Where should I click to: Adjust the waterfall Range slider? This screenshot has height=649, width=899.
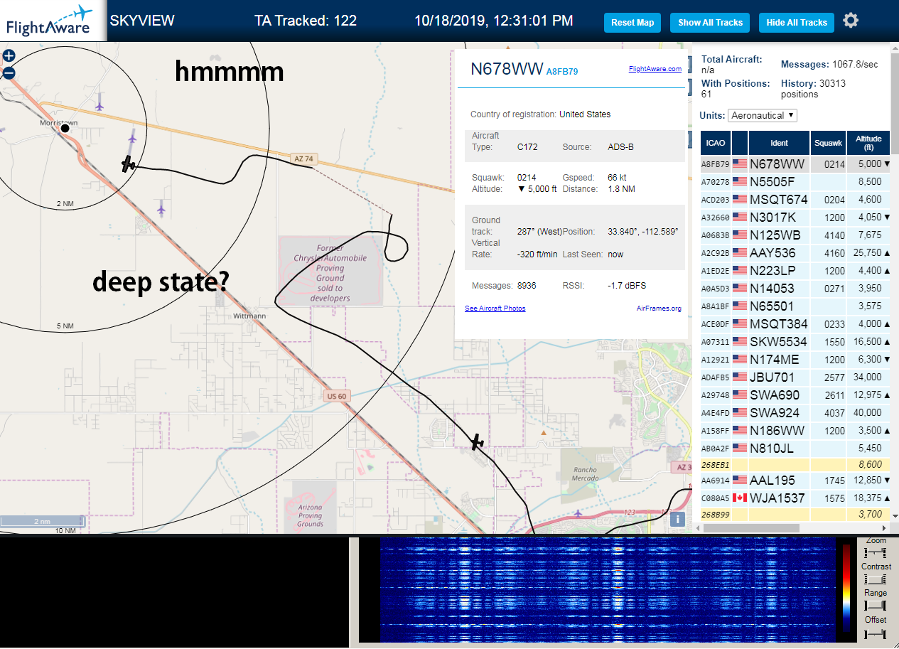(876, 606)
